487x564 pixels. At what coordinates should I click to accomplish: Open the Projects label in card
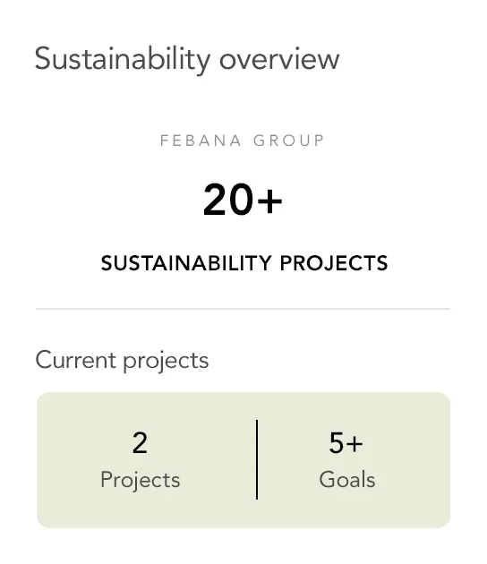point(141,480)
